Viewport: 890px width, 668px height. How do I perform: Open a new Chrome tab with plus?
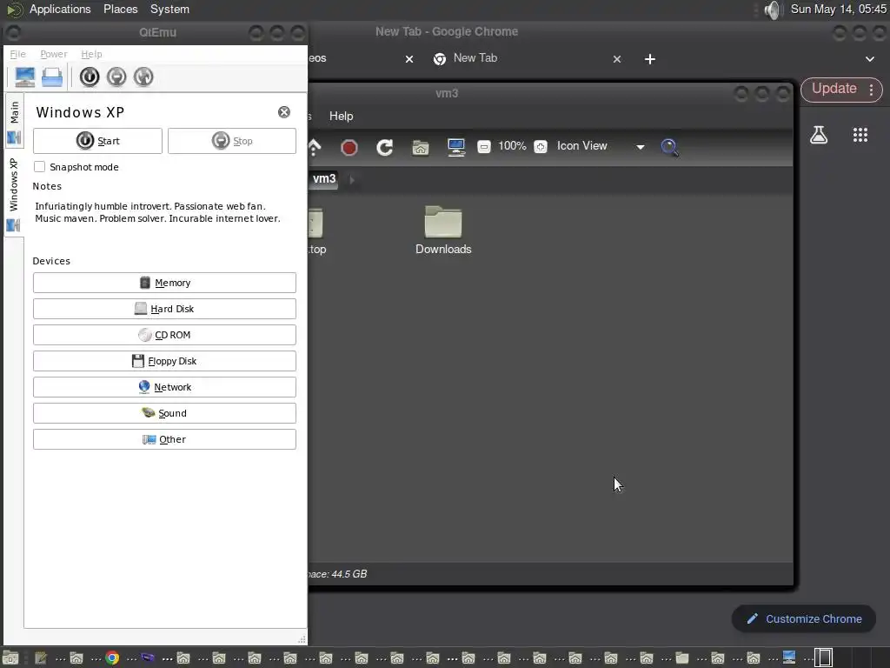pyautogui.click(x=650, y=59)
